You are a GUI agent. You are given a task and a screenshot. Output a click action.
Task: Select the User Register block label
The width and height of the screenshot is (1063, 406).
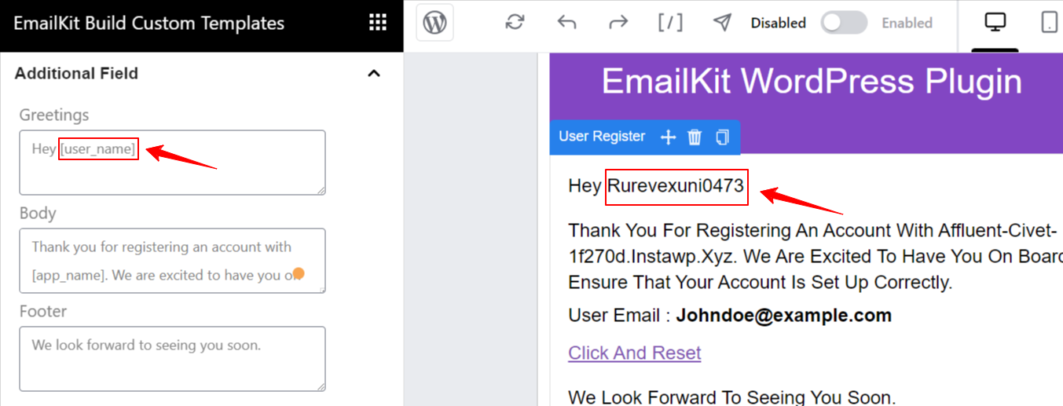click(x=602, y=137)
